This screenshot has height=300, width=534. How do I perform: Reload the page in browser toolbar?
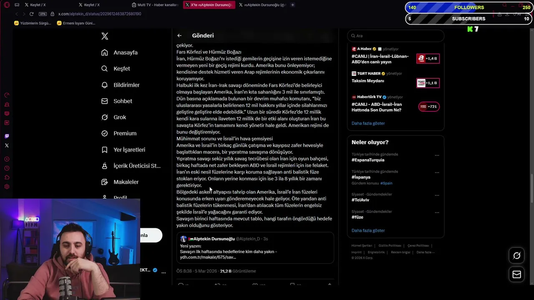tap(31, 14)
